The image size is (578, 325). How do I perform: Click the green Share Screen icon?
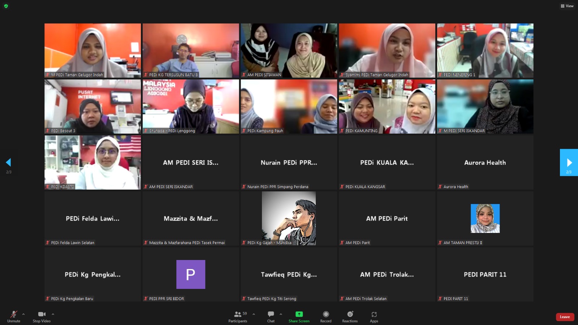click(x=299, y=314)
